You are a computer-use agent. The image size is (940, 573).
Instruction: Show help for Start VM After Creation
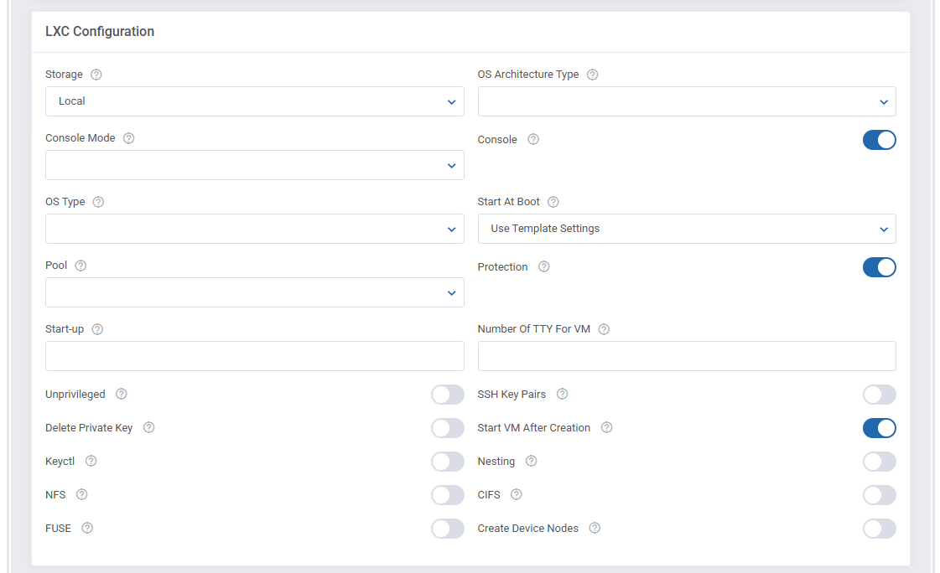pos(607,427)
